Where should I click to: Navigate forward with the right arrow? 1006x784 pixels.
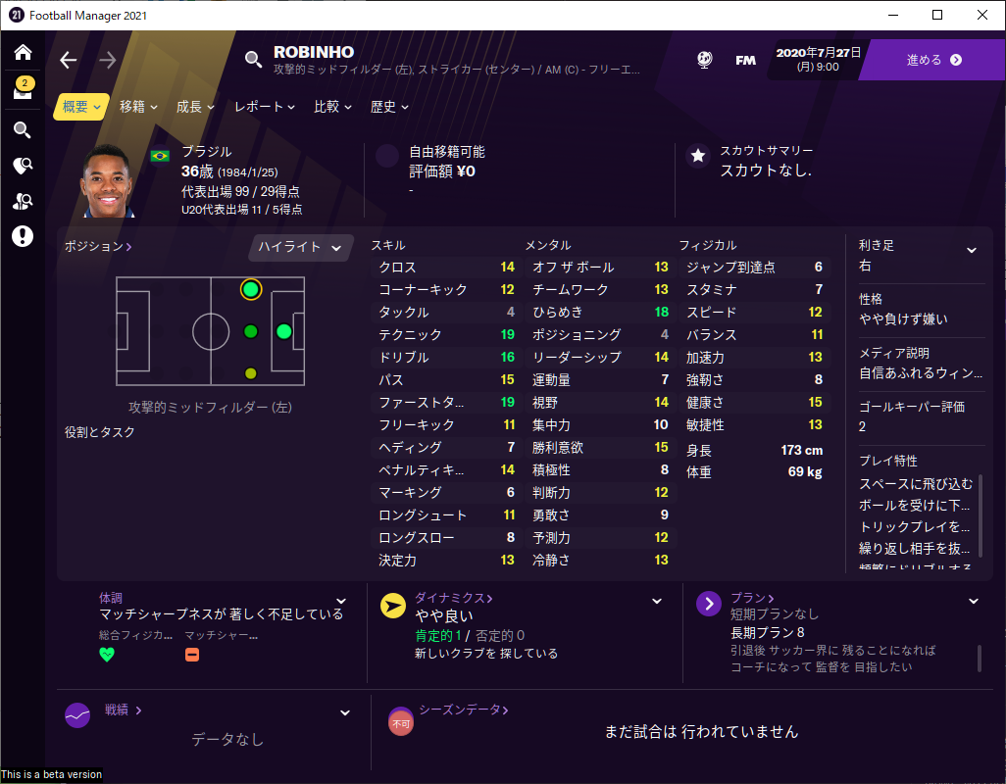108,60
